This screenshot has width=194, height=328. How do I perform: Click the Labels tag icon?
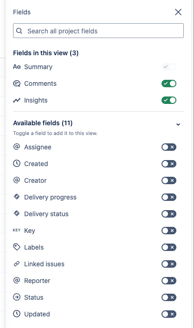[17, 247]
